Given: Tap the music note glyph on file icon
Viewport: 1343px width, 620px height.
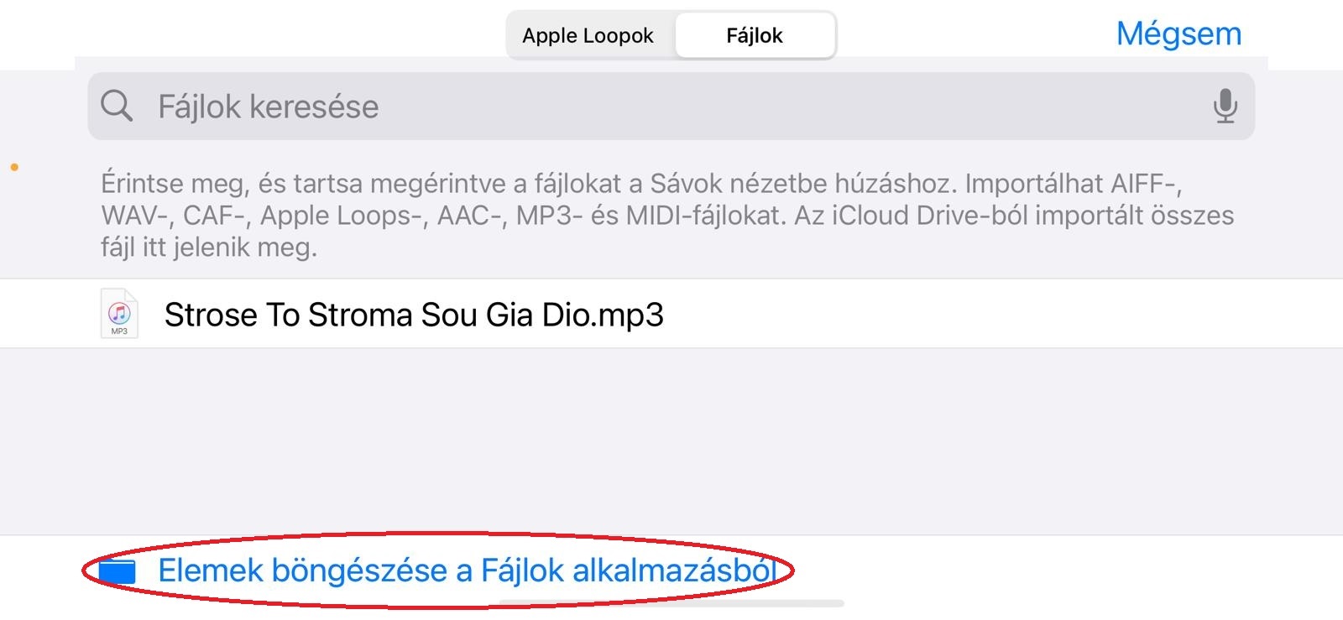Looking at the screenshot, I should pos(119,313).
